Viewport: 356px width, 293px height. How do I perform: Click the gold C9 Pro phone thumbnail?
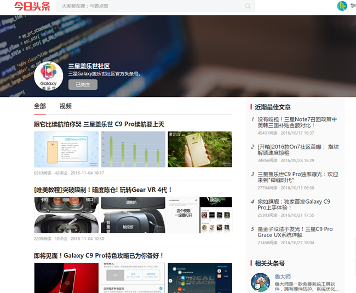click(x=199, y=149)
